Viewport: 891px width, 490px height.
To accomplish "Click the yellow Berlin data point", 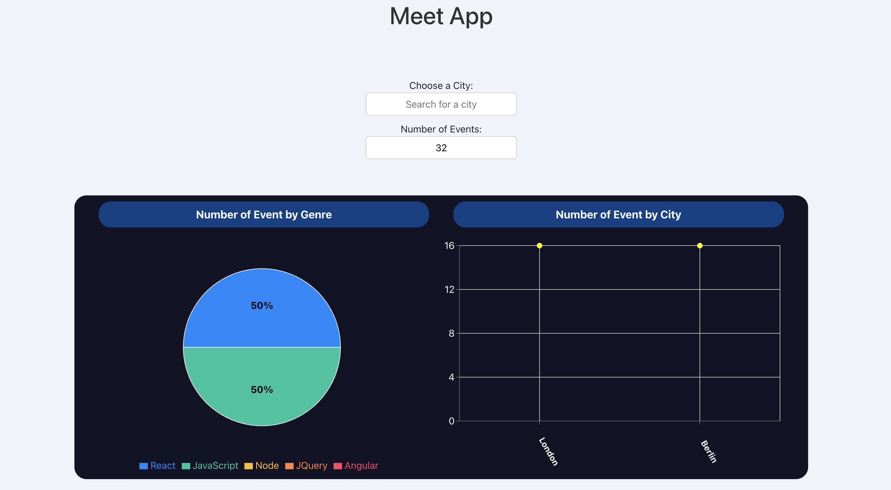I will [x=699, y=246].
